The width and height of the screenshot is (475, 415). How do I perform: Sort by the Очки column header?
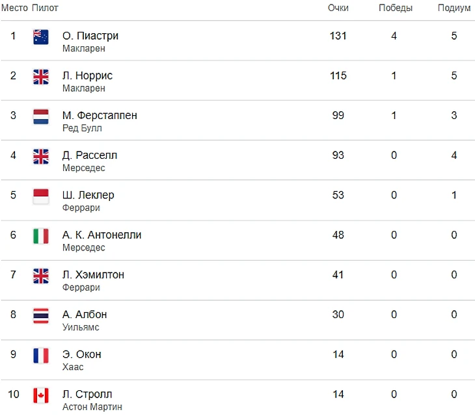(x=338, y=8)
